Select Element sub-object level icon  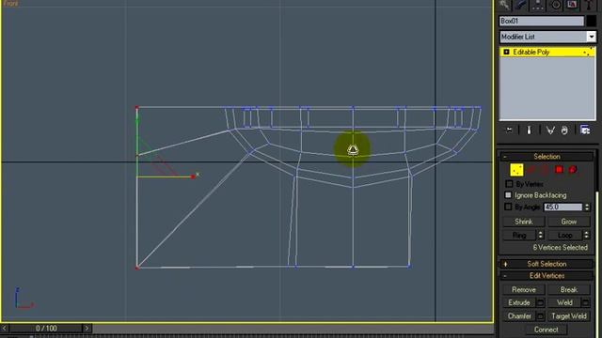pyautogui.click(x=573, y=169)
